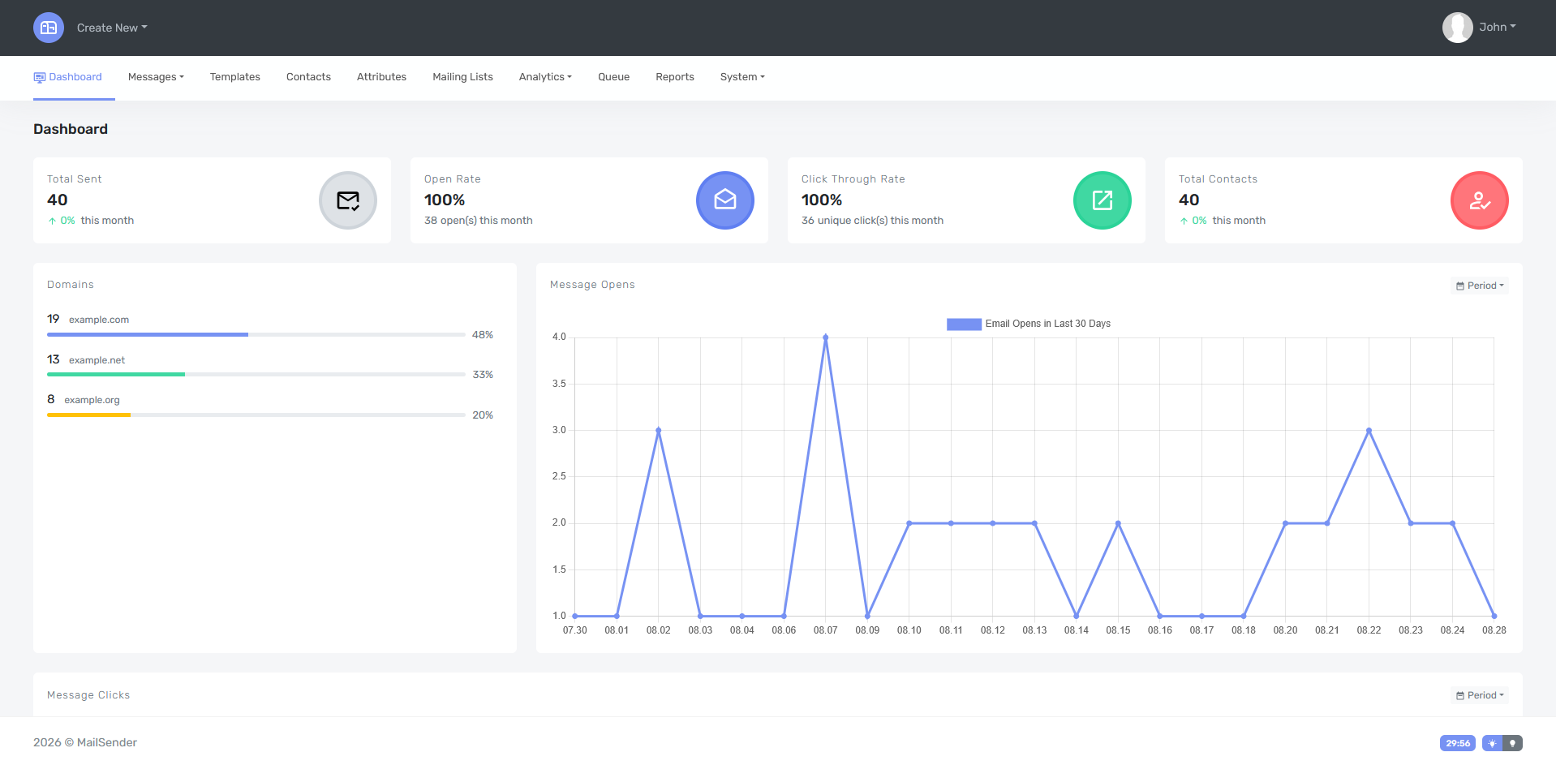Click the example.com progress bar
1556x765 pixels.
click(256, 334)
